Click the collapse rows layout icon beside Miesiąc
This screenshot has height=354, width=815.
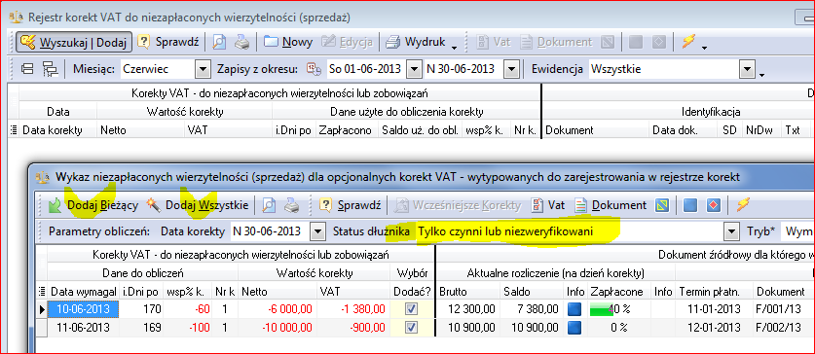pos(27,68)
